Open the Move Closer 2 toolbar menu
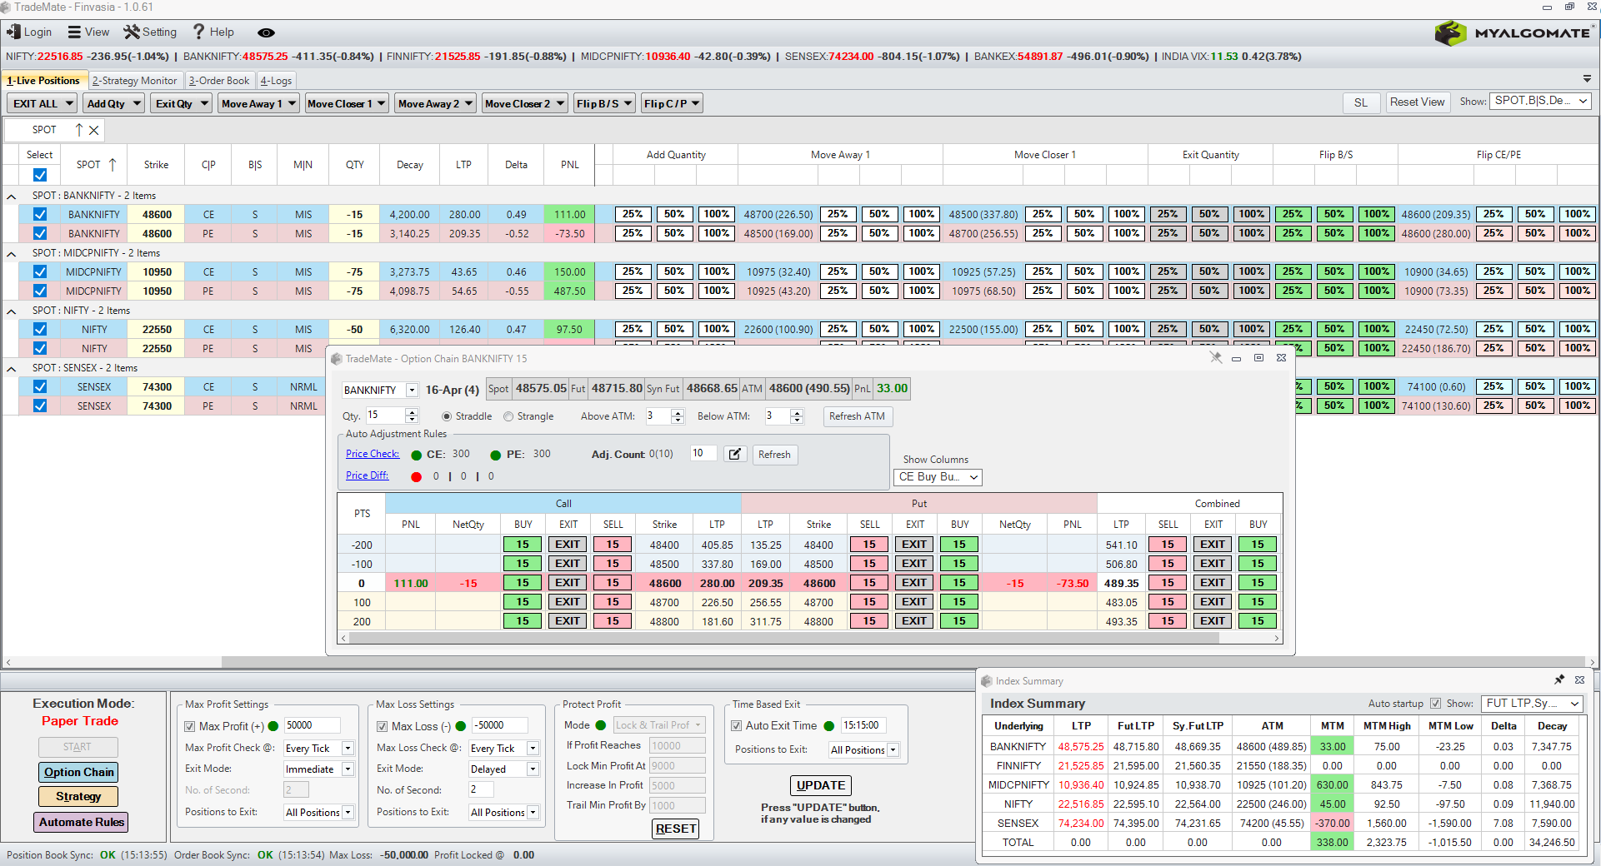1601x866 pixels. point(524,103)
